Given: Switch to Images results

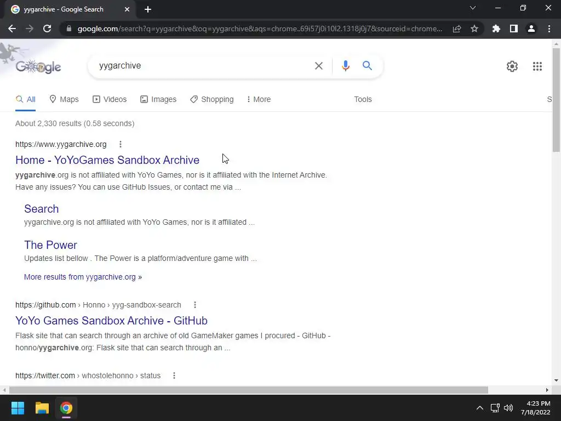Looking at the screenshot, I should click(x=158, y=100).
